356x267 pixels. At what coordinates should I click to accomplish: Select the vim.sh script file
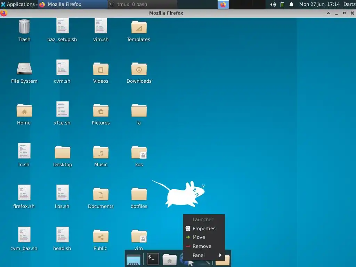tap(101, 26)
